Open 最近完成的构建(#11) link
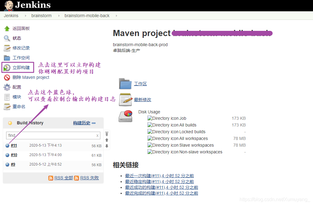This screenshot has width=313, height=205. pos(162,193)
